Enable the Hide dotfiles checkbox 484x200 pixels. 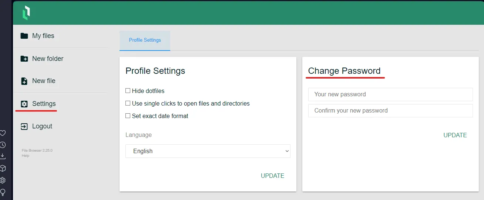(128, 91)
